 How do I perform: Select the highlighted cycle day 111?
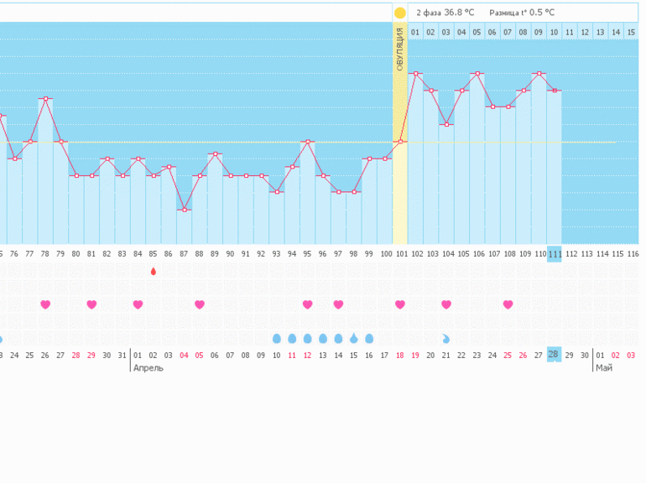click(554, 253)
